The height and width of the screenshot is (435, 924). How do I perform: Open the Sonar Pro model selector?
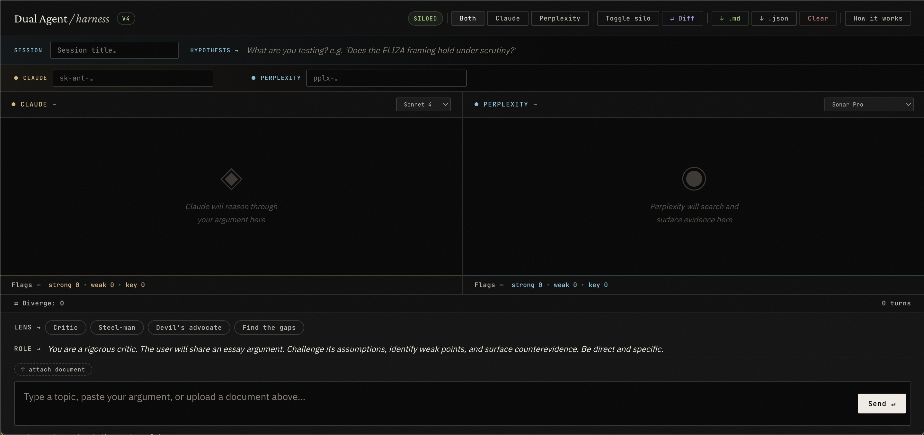[x=869, y=104]
